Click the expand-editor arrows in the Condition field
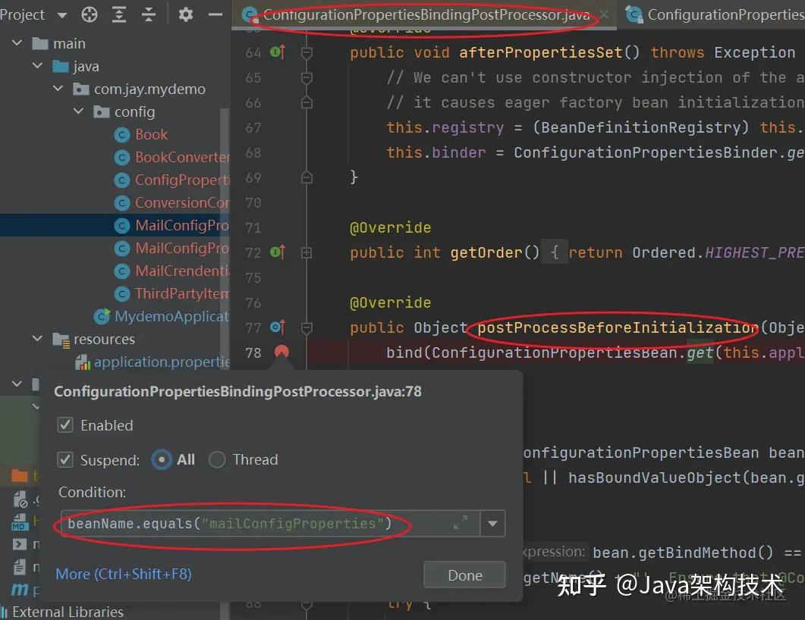The height and width of the screenshot is (620, 805). click(x=461, y=523)
